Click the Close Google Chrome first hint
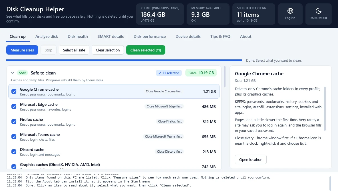The image size is (338, 193). coord(164,91)
